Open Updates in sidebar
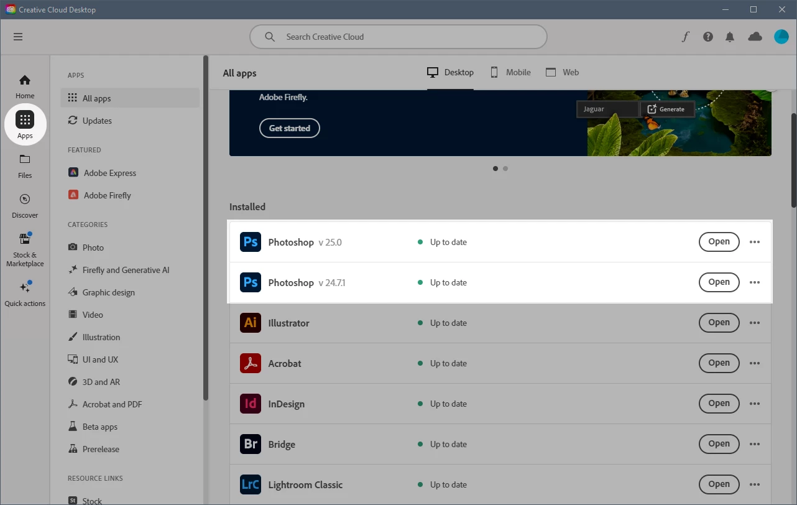 pyautogui.click(x=130, y=121)
